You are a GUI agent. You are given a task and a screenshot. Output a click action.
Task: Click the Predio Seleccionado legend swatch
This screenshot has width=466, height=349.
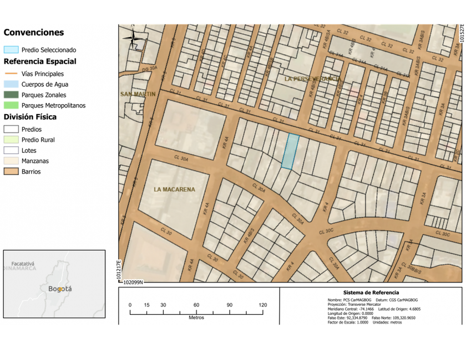point(11,49)
